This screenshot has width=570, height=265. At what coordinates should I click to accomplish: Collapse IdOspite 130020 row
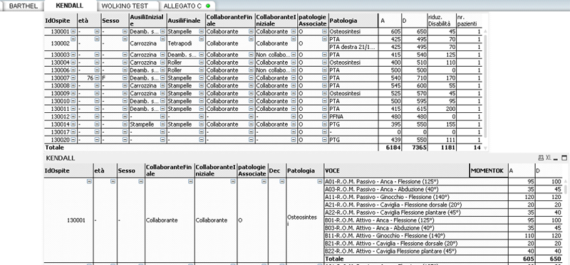(x=73, y=139)
